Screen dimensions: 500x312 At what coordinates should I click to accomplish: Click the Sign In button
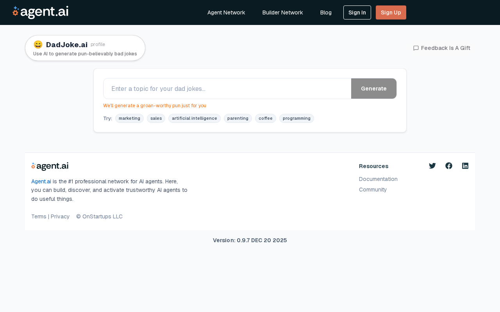click(x=357, y=12)
